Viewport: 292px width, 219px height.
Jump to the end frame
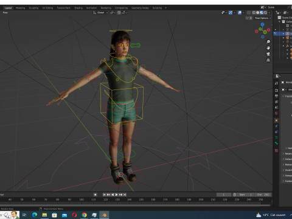125,195
